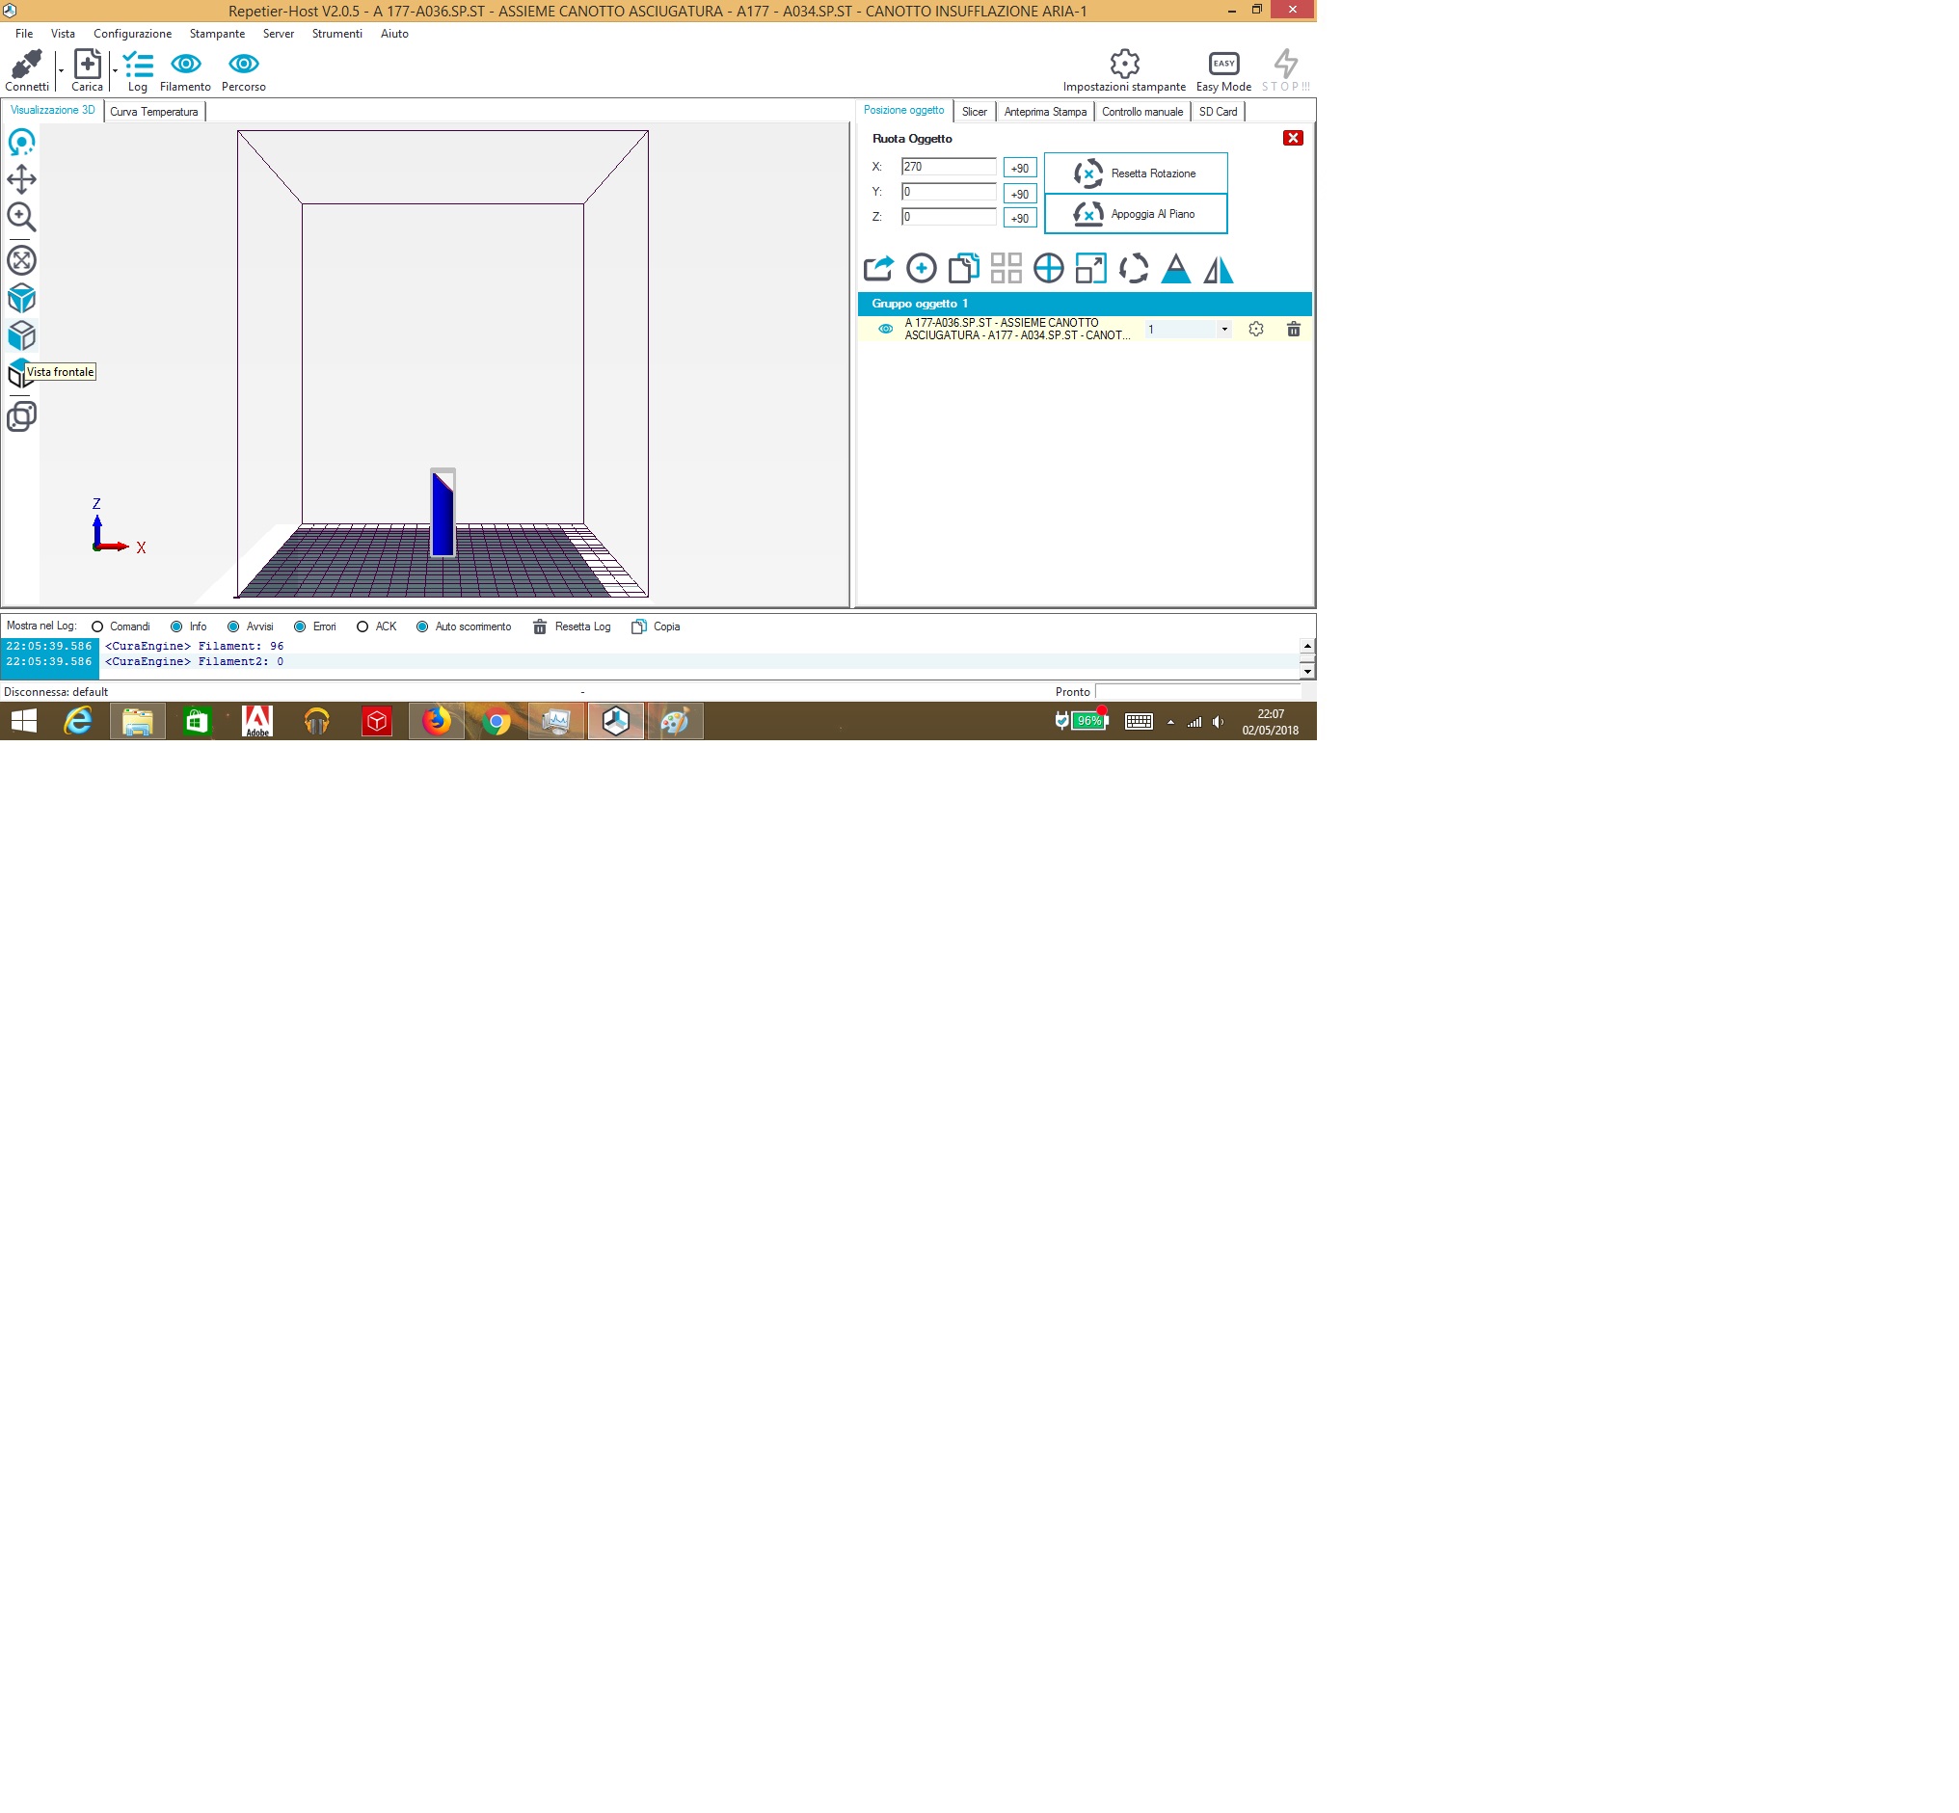The height and width of the screenshot is (1813, 1959).
Task: Toggle the ACK log option
Action: [x=362, y=627]
